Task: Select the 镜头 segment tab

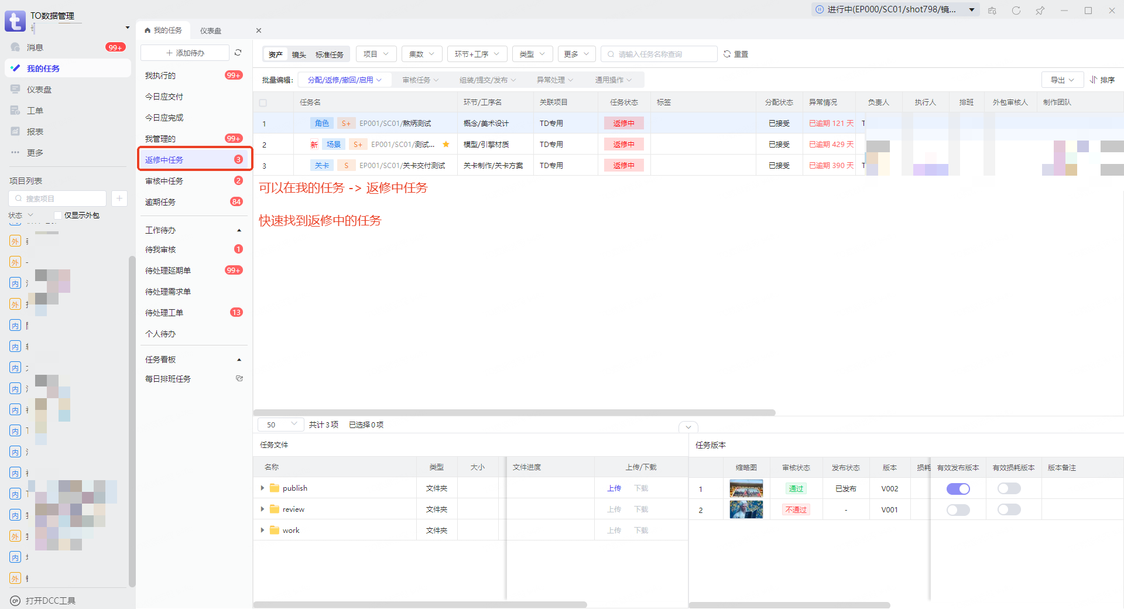Action: [299, 54]
